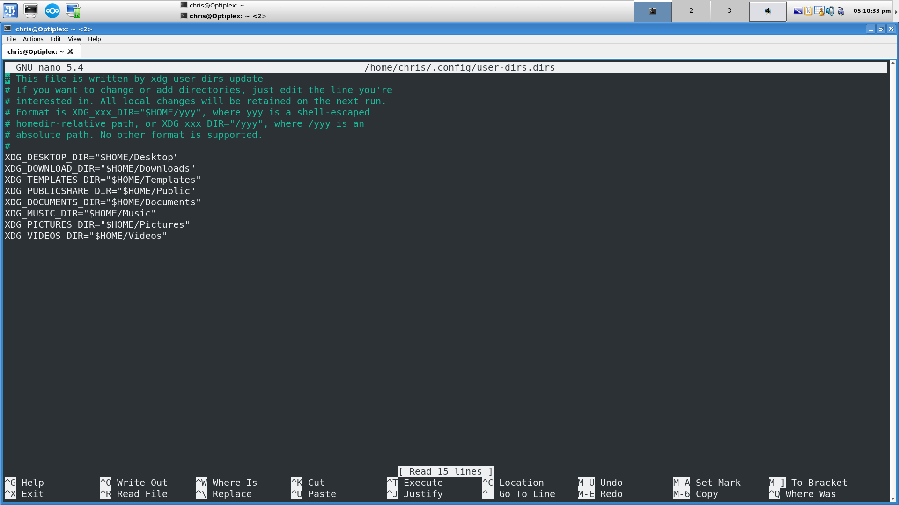Image resolution: width=899 pixels, height=505 pixels.
Task: Place cursor on XDG_DOWNLOAD_DIR line
Action: [x=100, y=169]
